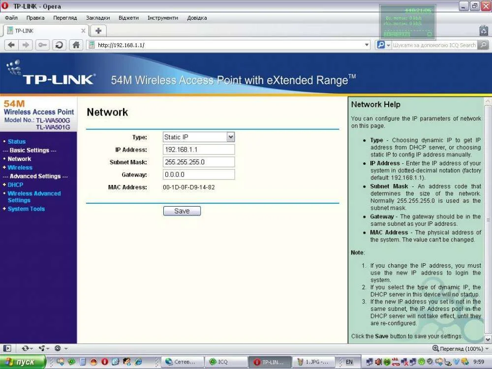
Task: Open a new tab with the plus button
Action: click(98, 31)
